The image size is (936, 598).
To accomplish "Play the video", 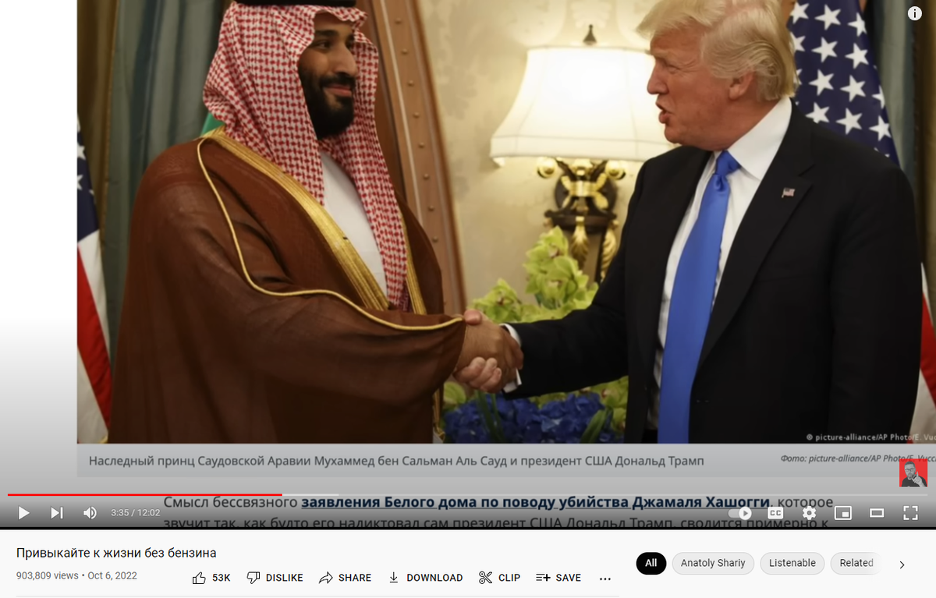I will pos(23,513).
